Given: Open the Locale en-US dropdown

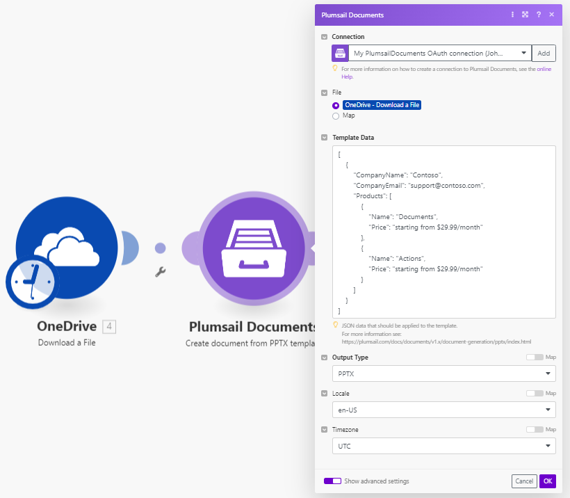Looking at the screenshot, I should coord(444,410).
